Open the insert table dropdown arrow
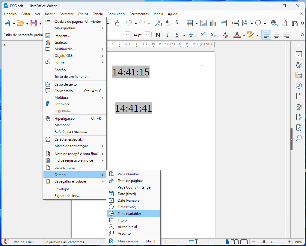 point(197,23)
